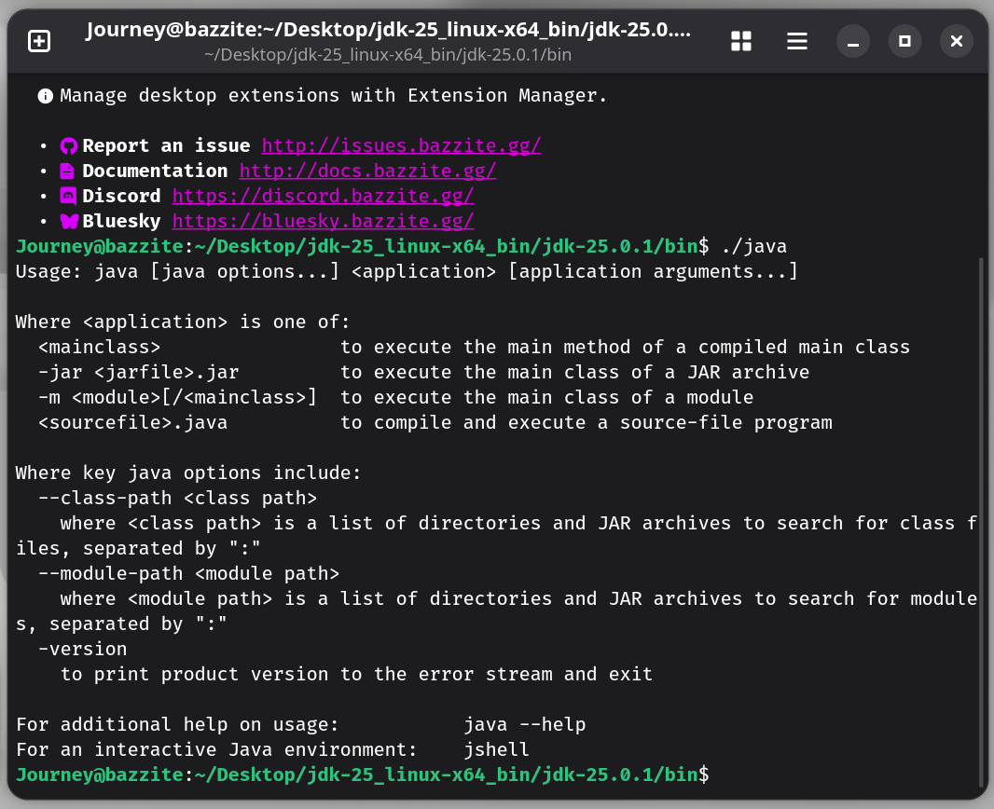Screen dimensions: 994x809
Task: Click 'to print product version' description line
Action: tap(356, 675)
